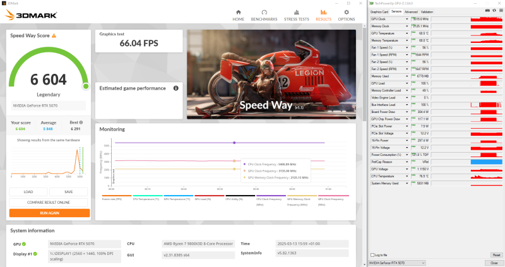
Task: Open Memory Temperature sensor dropdown
Action: point(407,40)
